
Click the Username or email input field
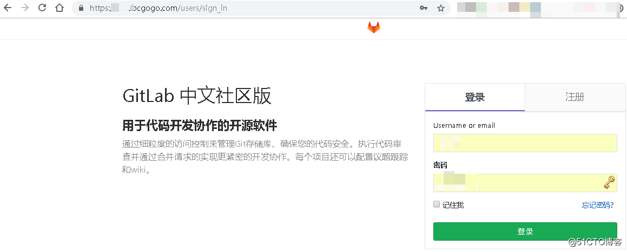pyautogui.click(x=525, y=143)
